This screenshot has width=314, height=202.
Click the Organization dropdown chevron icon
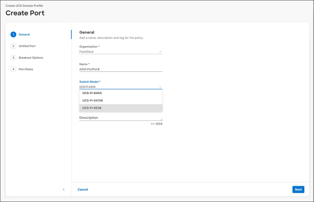[x=160, y=51]
